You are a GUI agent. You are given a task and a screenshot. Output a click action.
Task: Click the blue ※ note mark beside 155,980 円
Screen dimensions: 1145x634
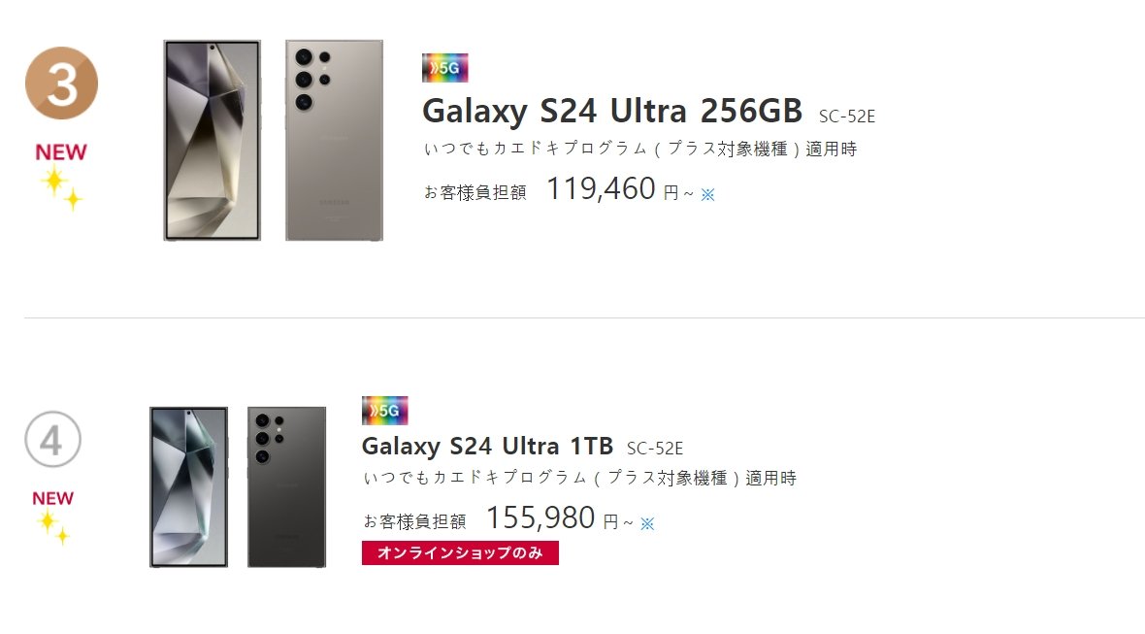647,523
